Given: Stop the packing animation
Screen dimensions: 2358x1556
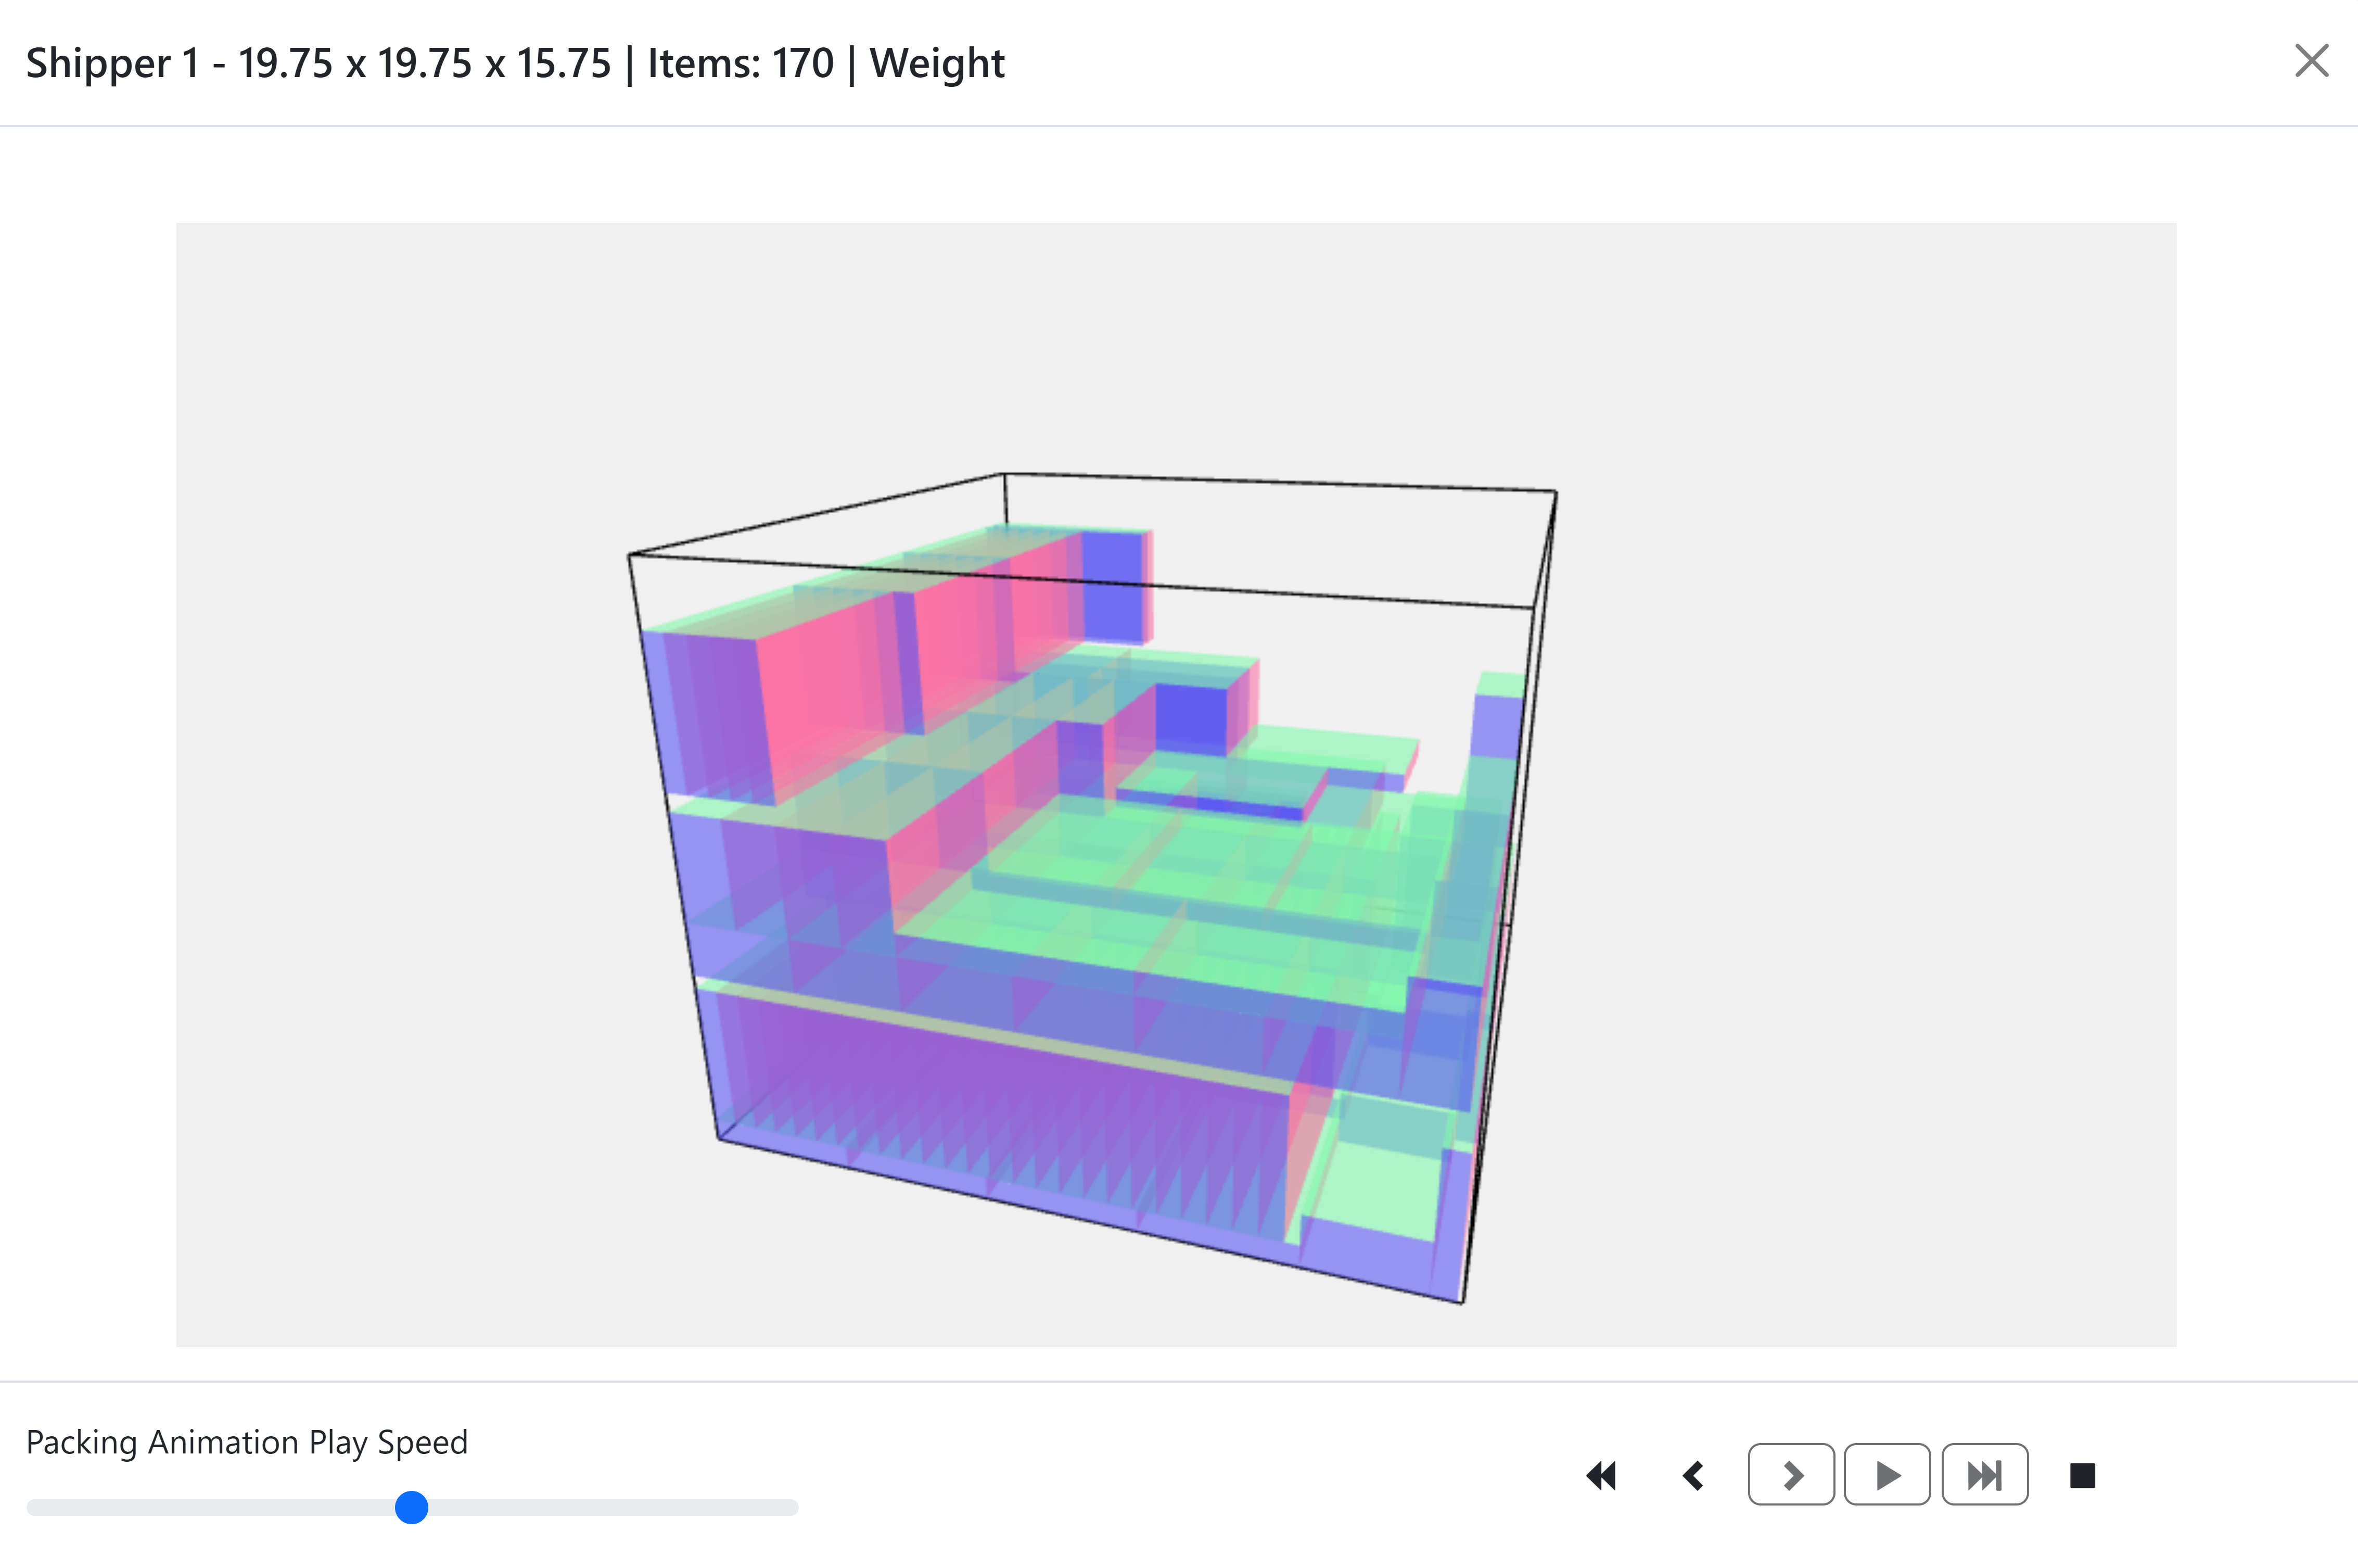Looking at the screenshot, I should click(2082, 1476).
